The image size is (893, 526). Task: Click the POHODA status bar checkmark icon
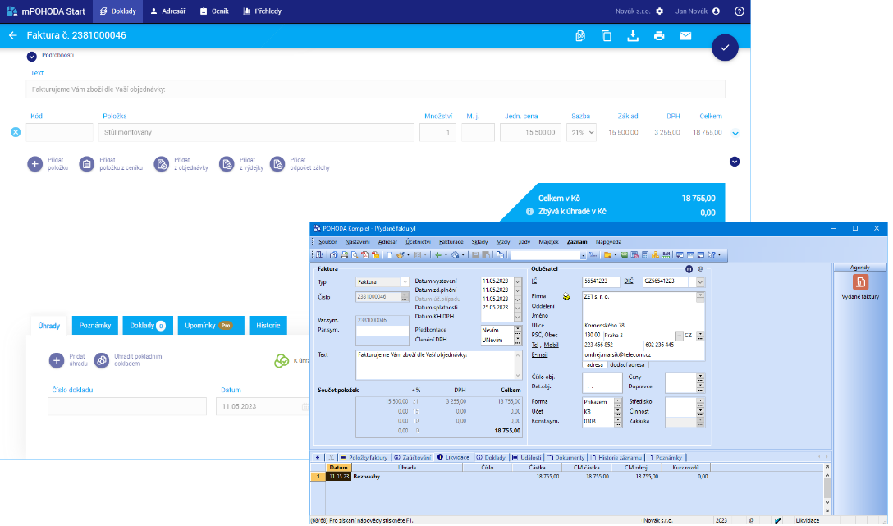tap(777, 520)
